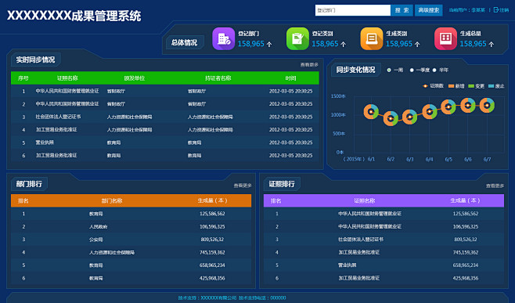Click the orange 生成类别 icon

372,39
